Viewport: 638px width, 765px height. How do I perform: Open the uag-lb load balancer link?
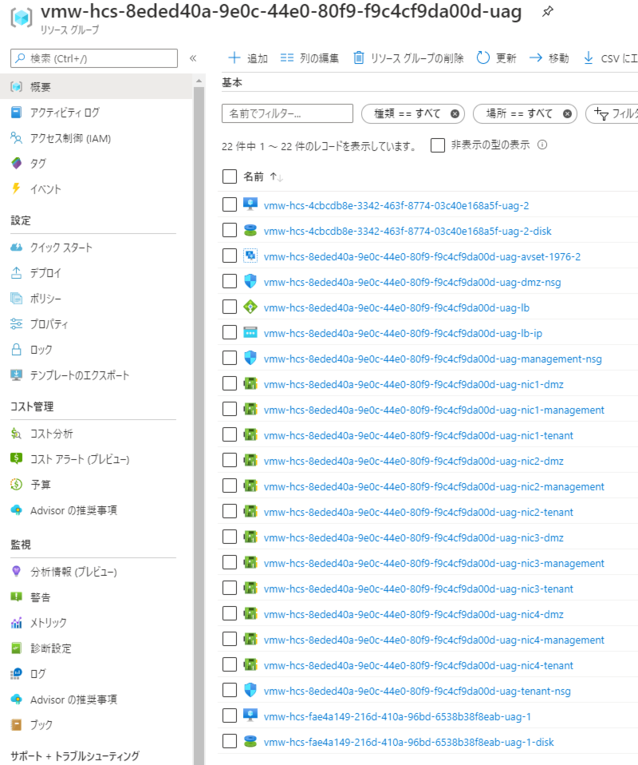(x=396, y=308)
